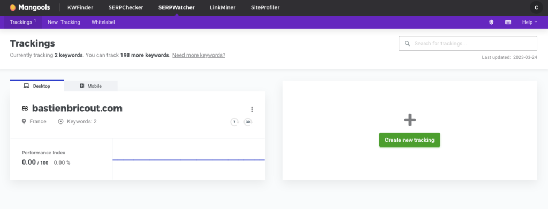Open LinkMiner tool

[223, 7]
